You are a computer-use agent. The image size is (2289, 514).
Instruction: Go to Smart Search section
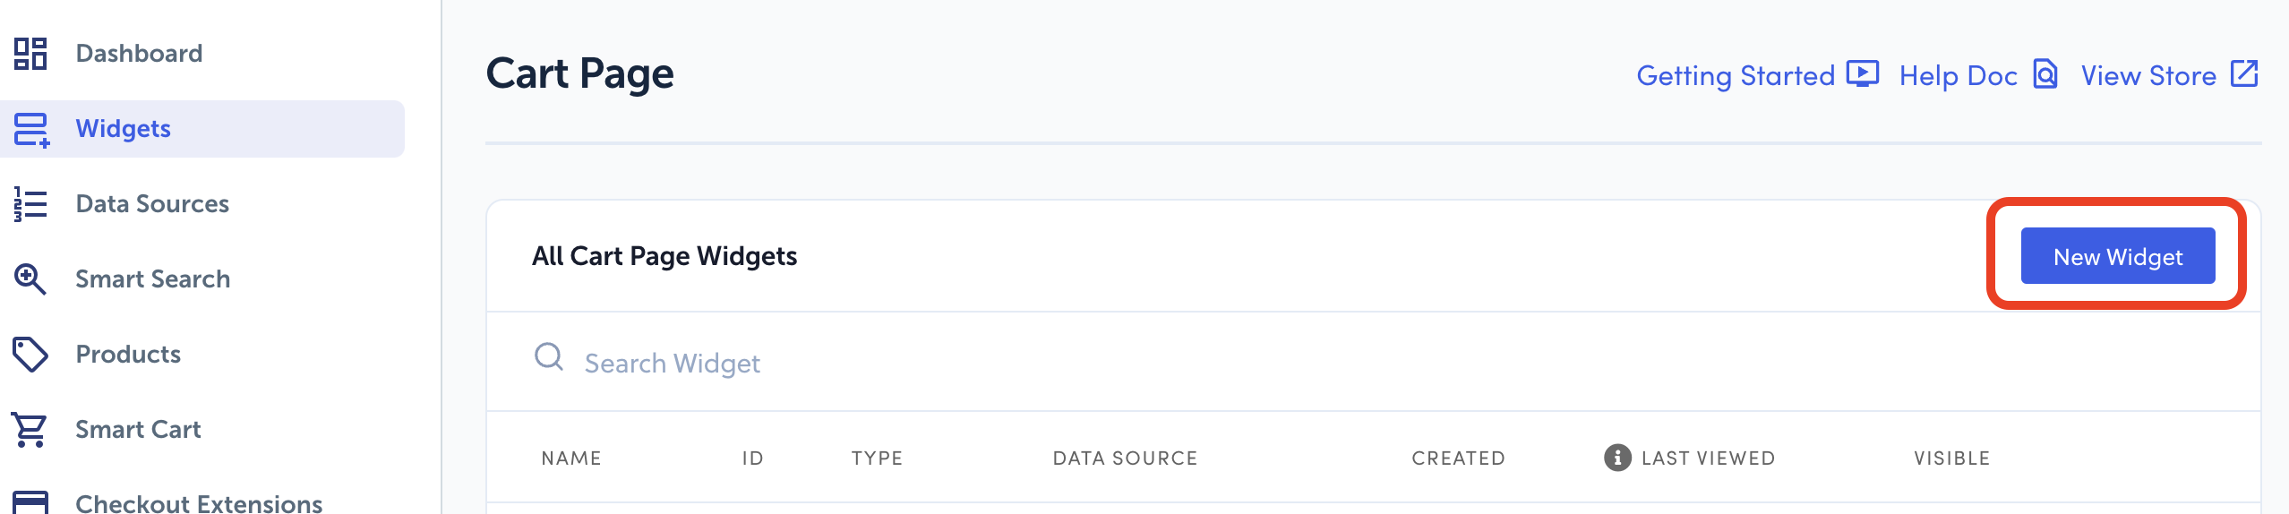click(x=152, y=279)
